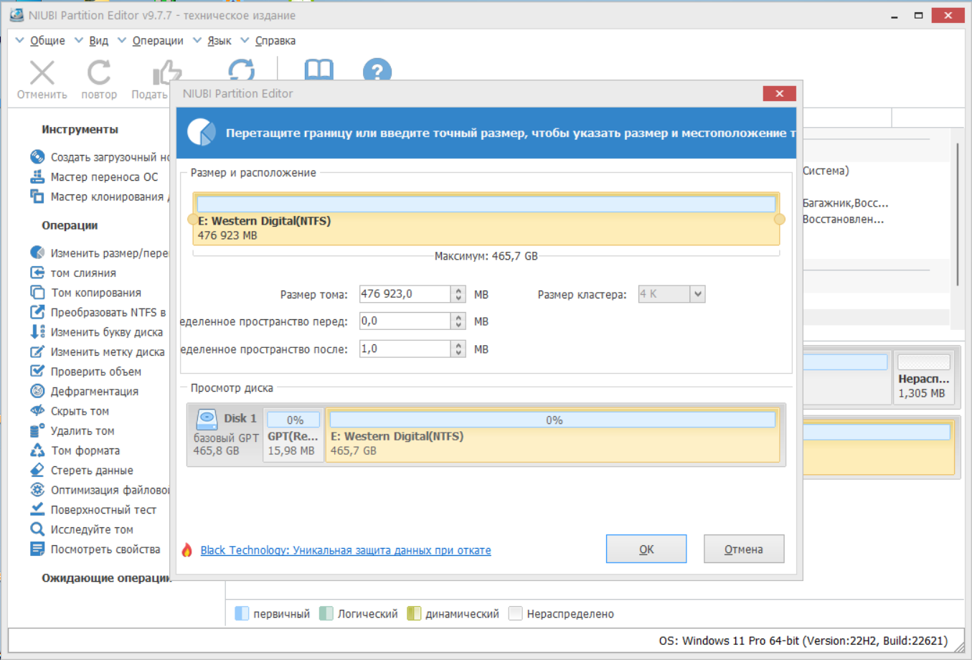Screen dimensions: 972x660
Task: Click Поверхностный тест in sidebar
Action: tap(103, 509)
